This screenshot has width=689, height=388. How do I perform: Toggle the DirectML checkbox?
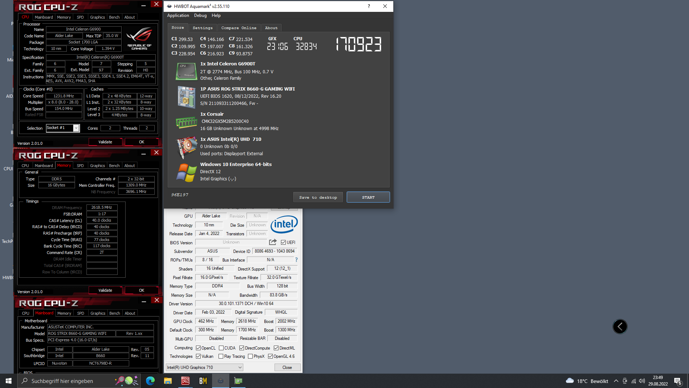coord(276,348)
